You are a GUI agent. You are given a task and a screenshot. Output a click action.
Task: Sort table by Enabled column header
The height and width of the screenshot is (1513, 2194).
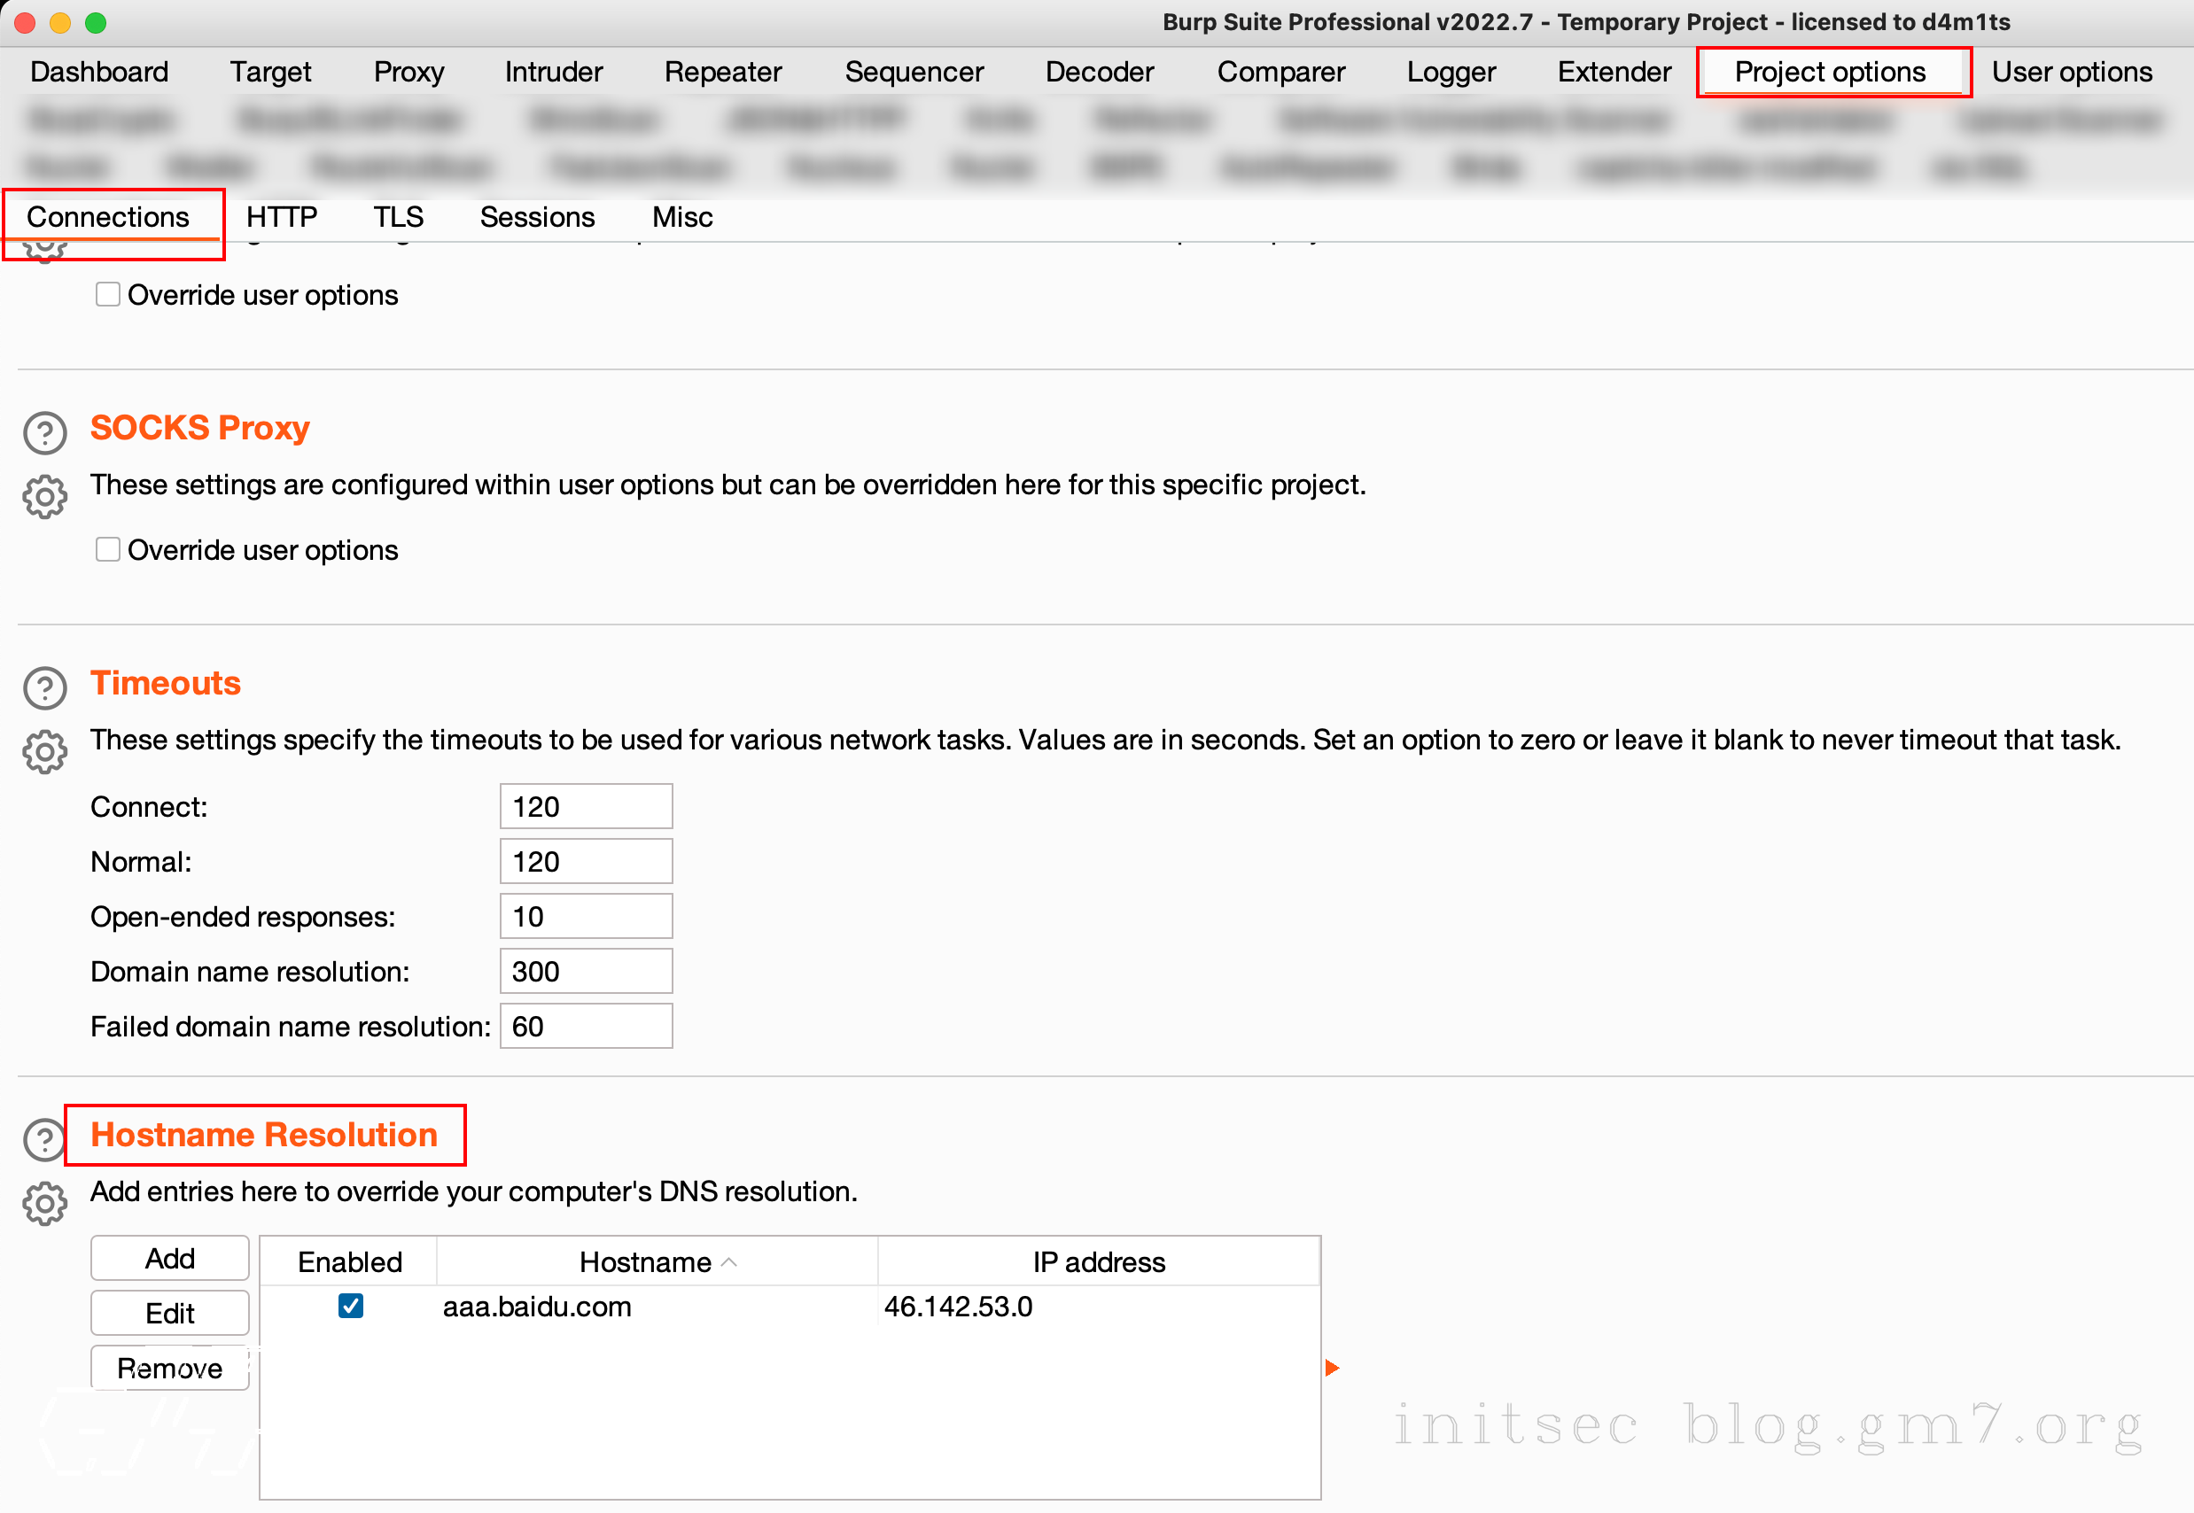[349, 1261]
